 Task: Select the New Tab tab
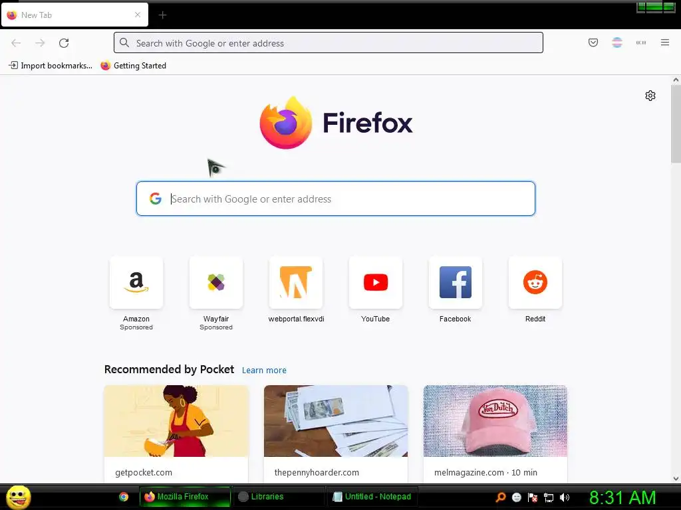tap(74, 15)
